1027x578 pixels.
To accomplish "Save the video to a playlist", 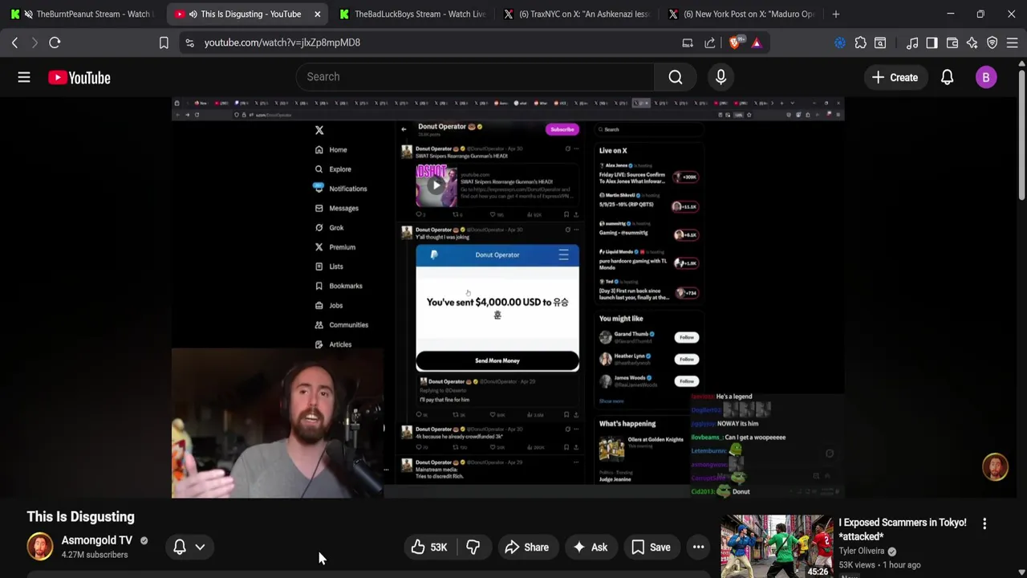I will (x=651, y=547).
